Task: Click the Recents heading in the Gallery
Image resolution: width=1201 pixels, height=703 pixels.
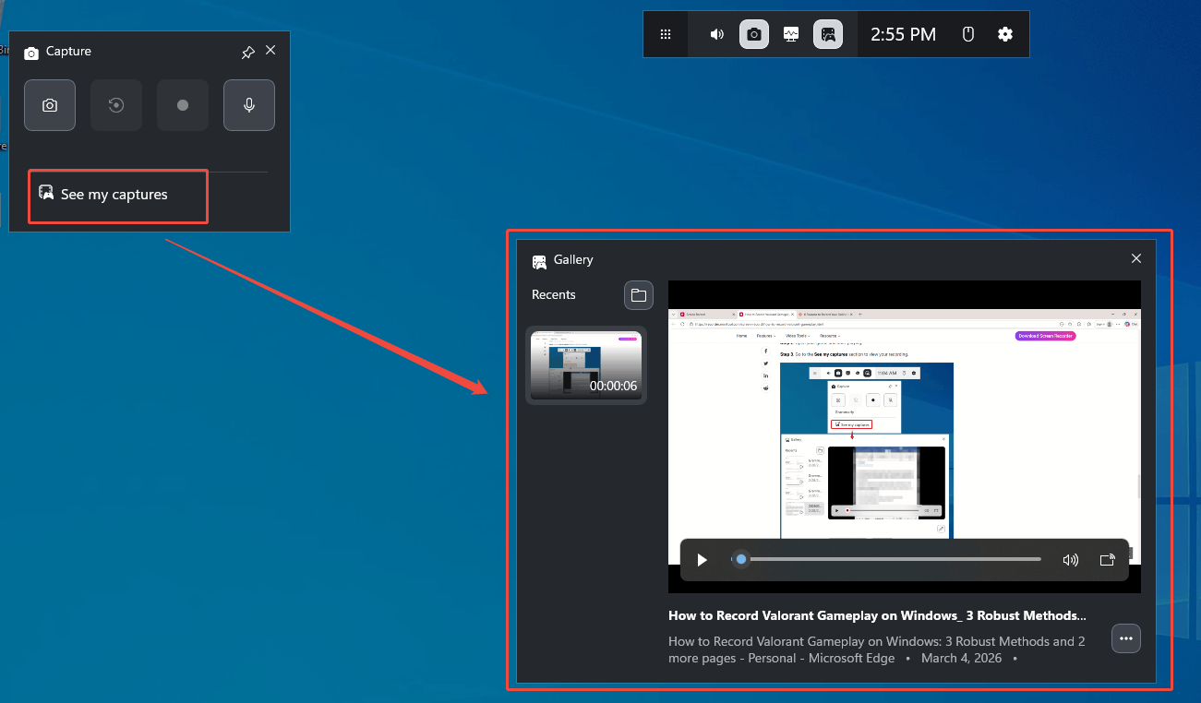Action: click(554, 295)
